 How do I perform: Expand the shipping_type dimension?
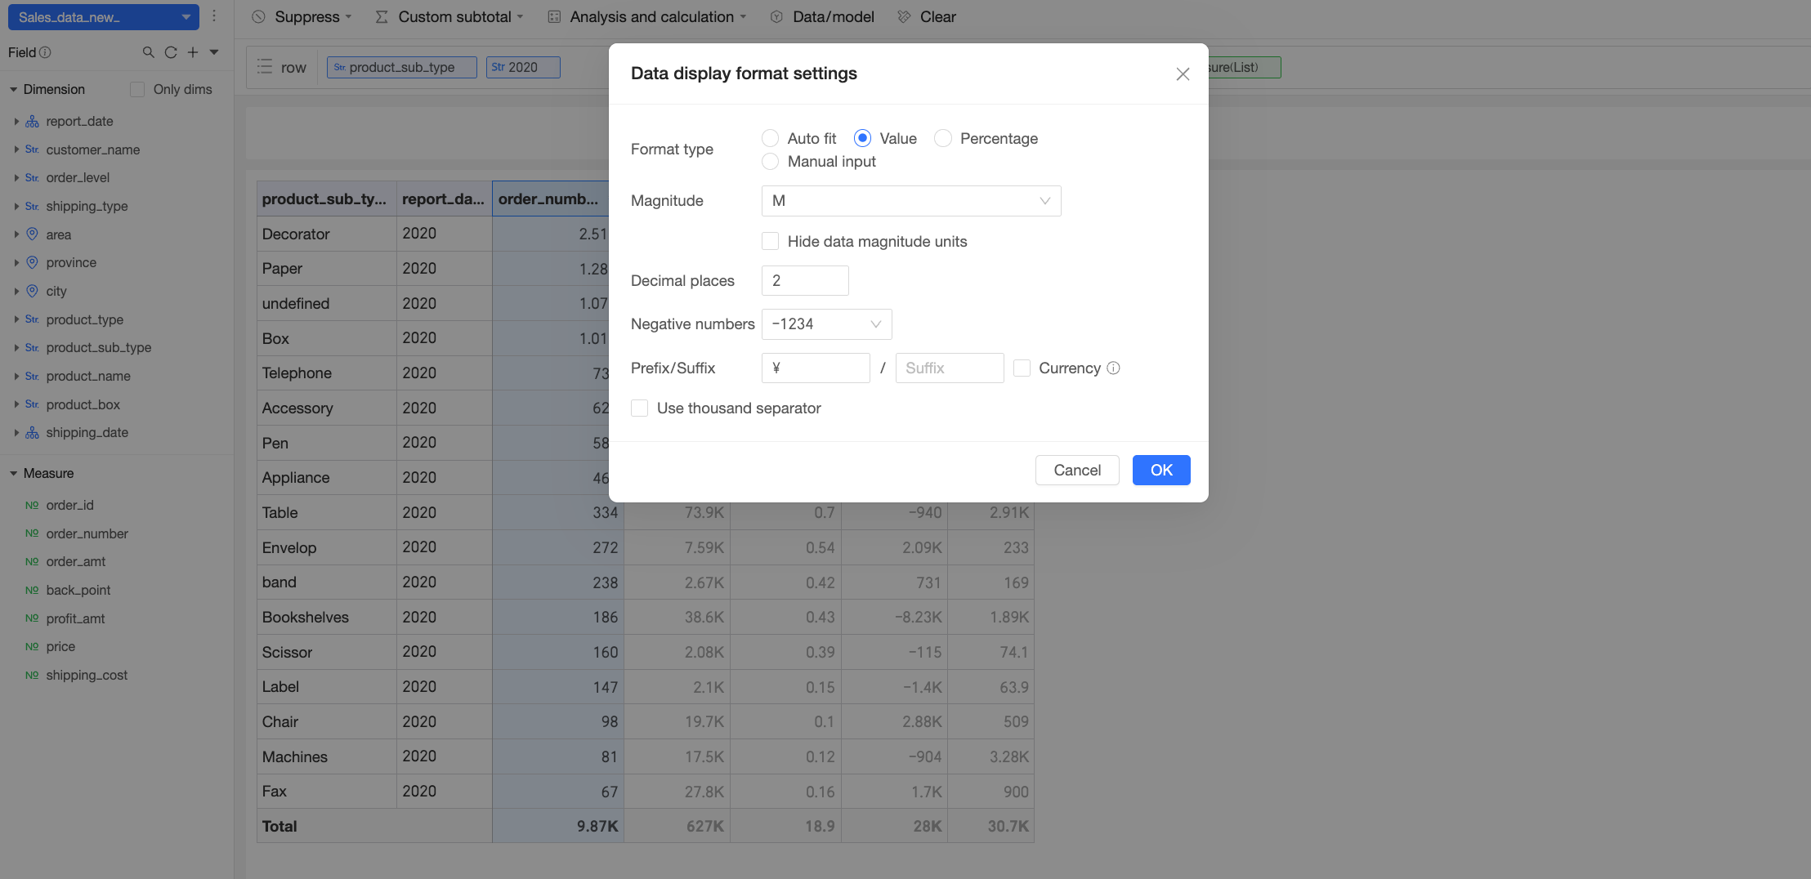[16, 206]
